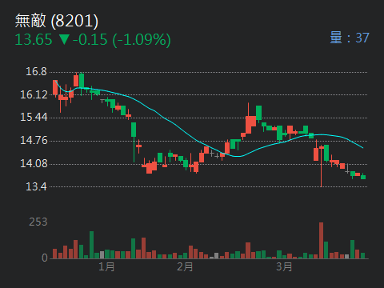
Task: Click the cyan moving average line end
Action: click(362, 147)
